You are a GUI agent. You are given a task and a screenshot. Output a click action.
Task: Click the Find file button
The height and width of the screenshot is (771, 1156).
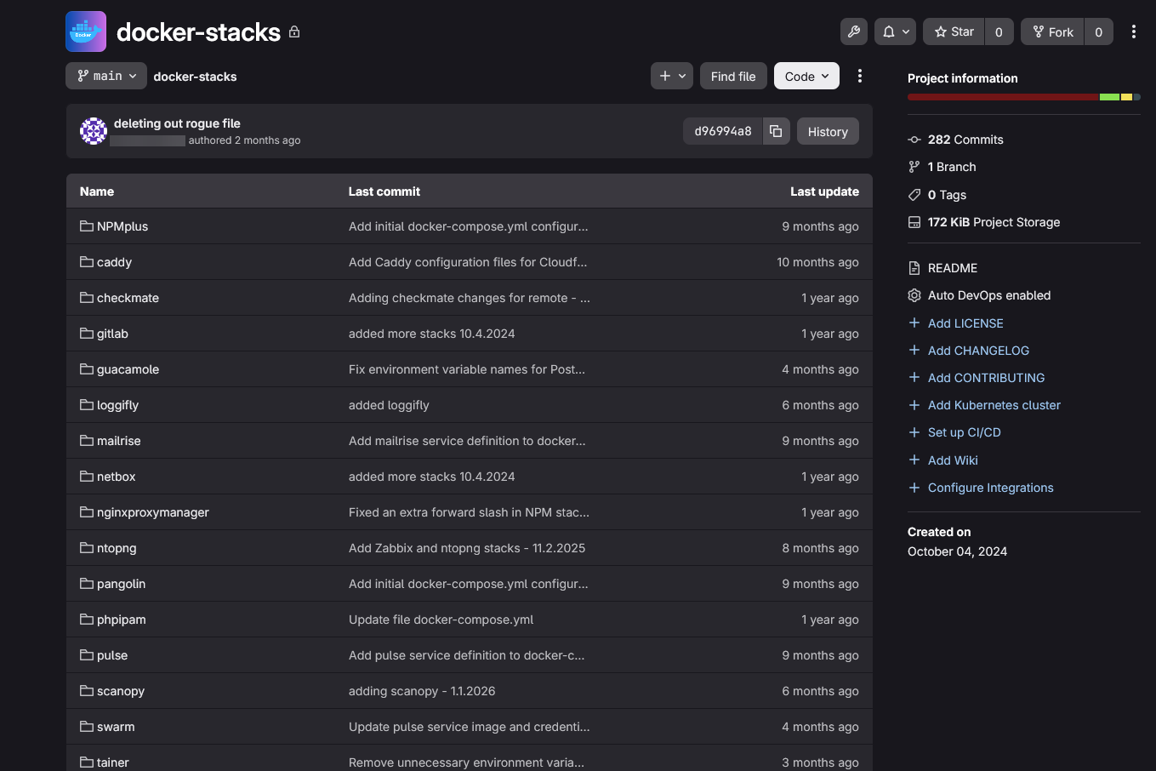[x=733, y=76]
